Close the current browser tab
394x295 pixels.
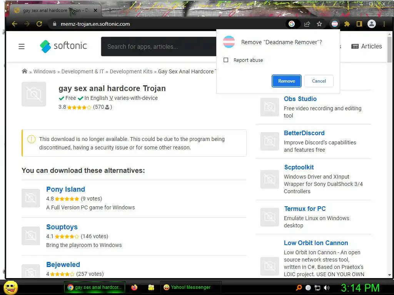click(x=95, y=10)
